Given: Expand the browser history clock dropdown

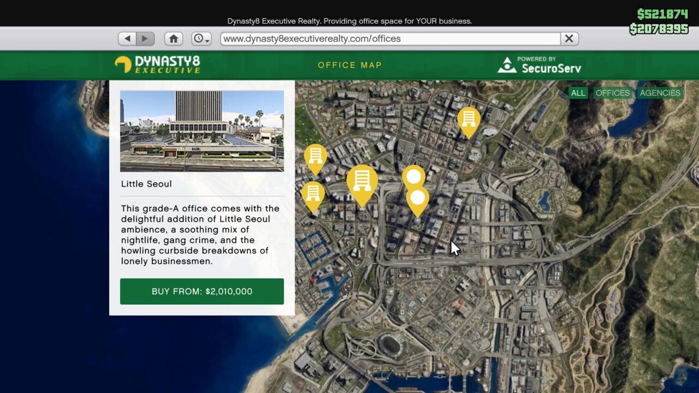Looking at the screenshot, I should coord(201,39).
